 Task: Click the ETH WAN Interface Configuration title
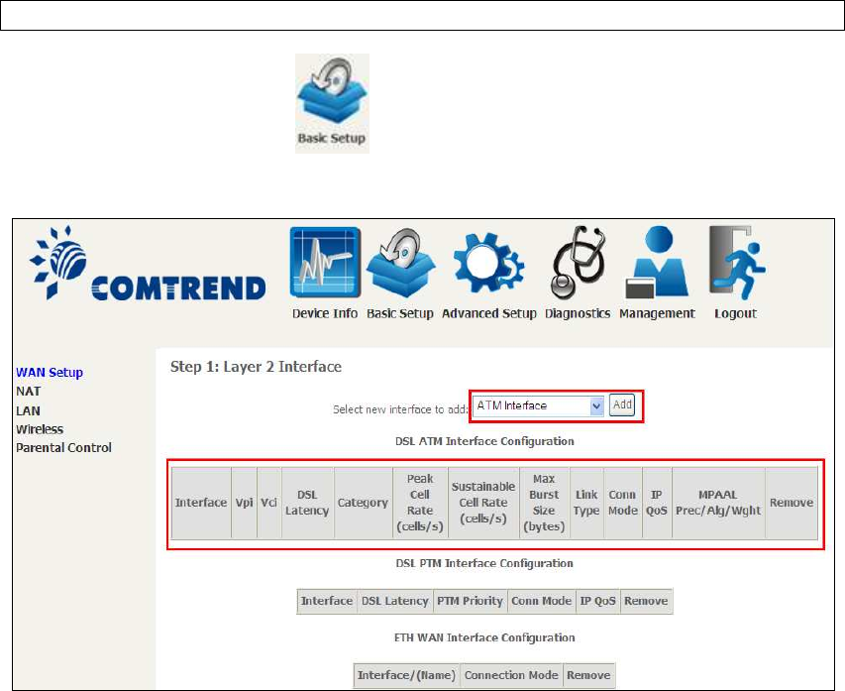tap(484, 637)
